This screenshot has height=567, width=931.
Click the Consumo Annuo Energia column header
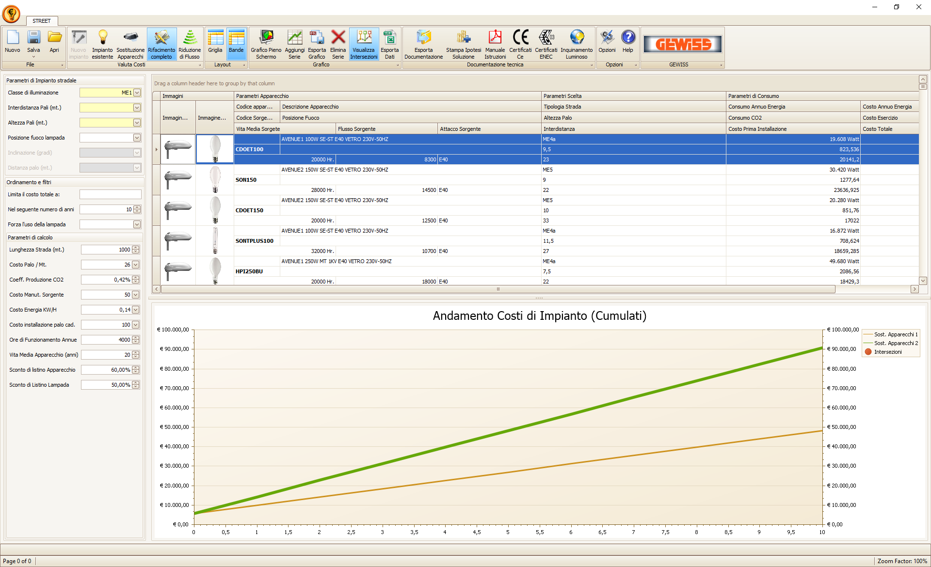click(793, 107)
